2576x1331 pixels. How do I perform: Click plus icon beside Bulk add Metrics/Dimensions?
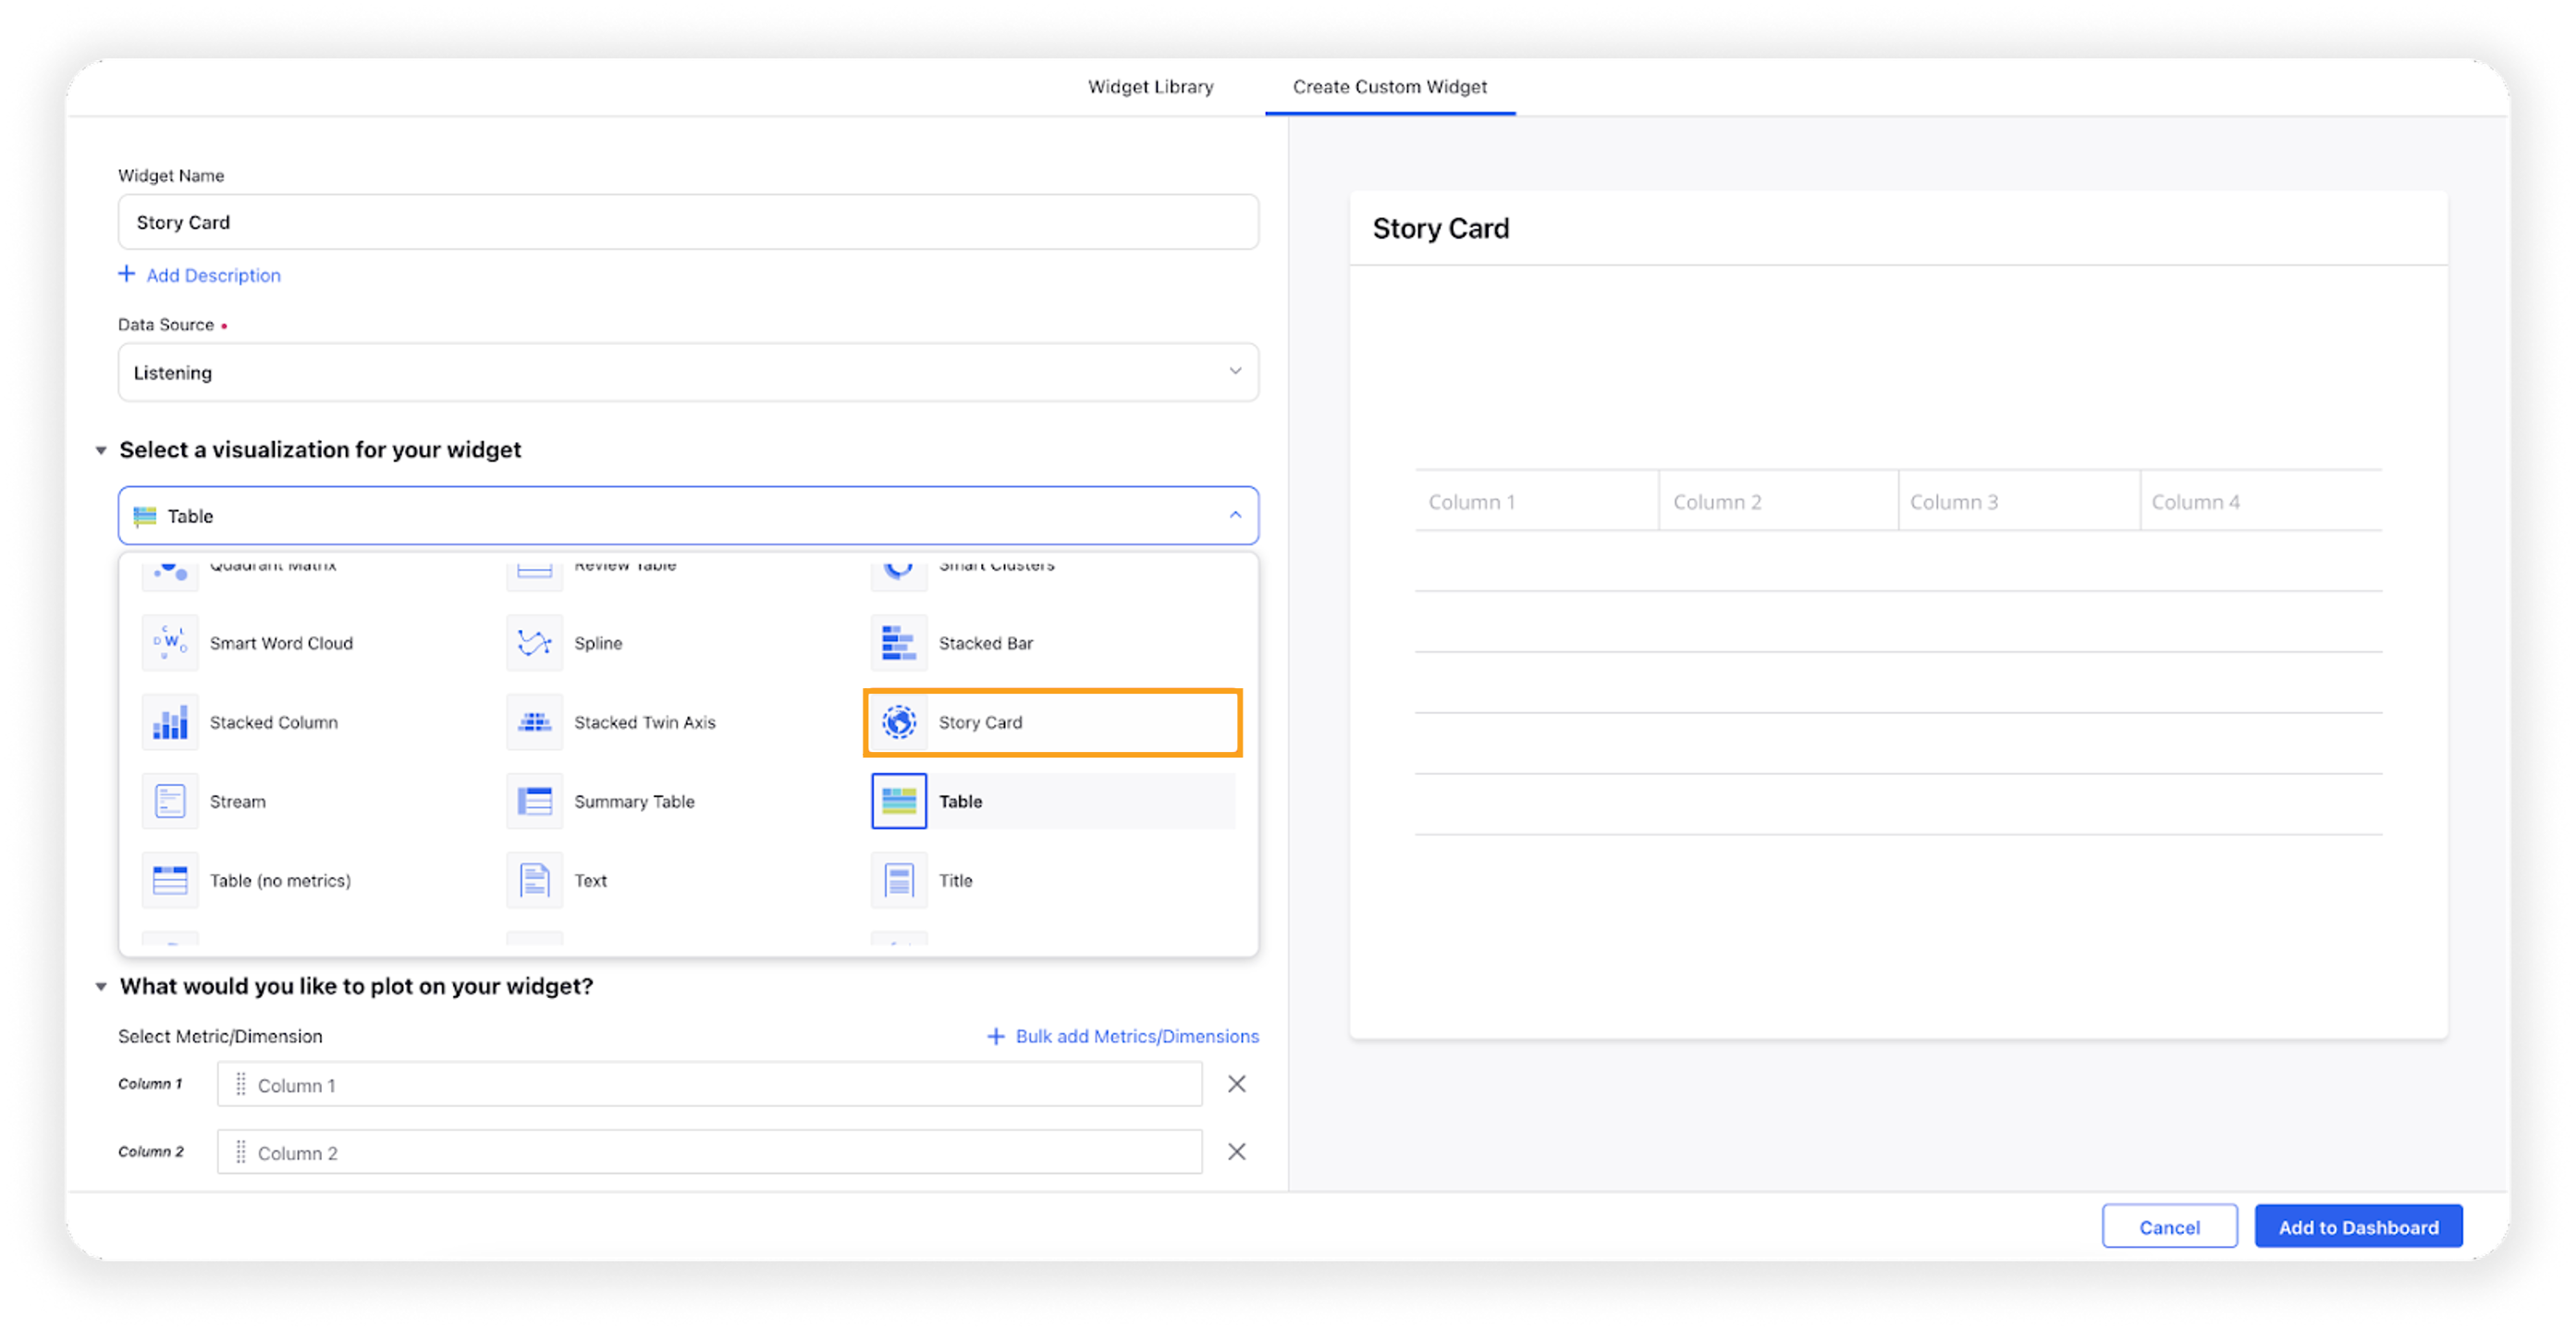[x=995, y=1036]
